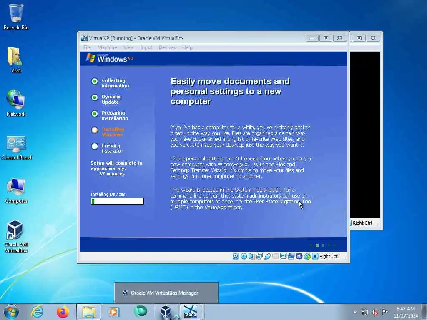Screen dimensions: 427x320
Task: Click the V virtualization features chip icon
Action: (299, 256)
